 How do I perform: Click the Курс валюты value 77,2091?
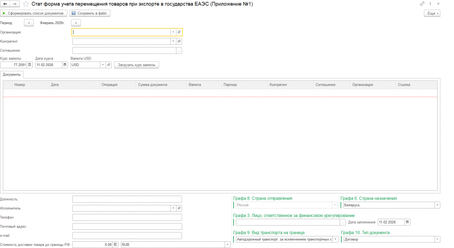point(14,65)
